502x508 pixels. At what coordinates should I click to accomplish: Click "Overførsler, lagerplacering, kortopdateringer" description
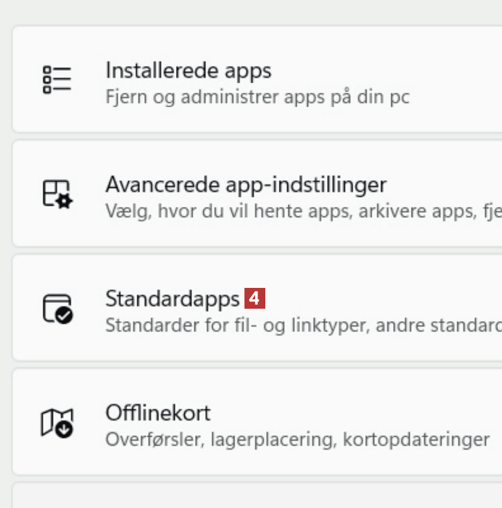[x=297, y=440]
